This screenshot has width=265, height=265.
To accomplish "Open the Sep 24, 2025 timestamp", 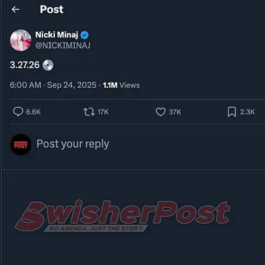I will click(72, 85).
